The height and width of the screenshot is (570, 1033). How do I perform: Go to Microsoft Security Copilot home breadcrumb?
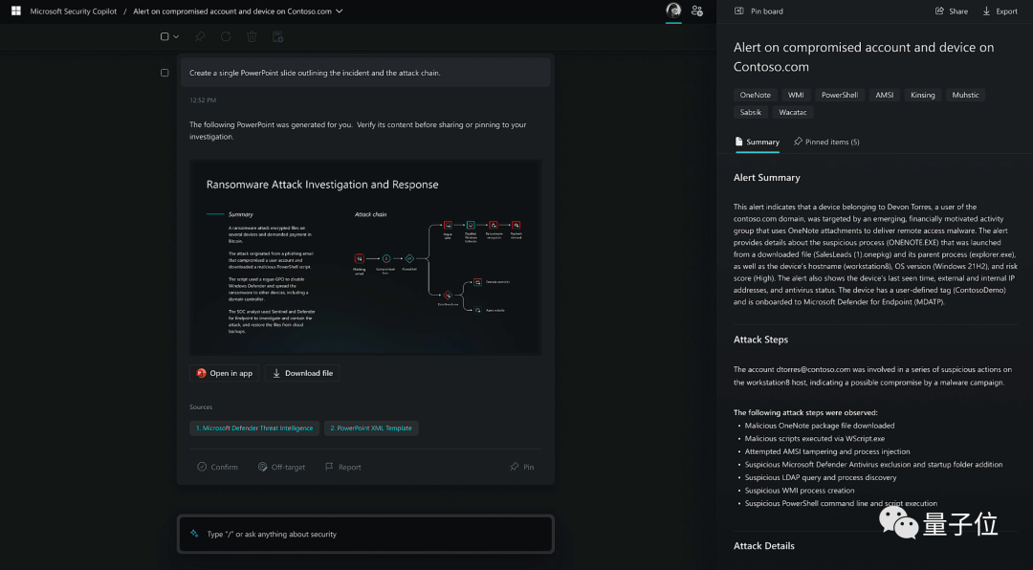point(73,11)
